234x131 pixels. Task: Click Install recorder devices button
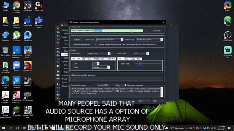82,44
